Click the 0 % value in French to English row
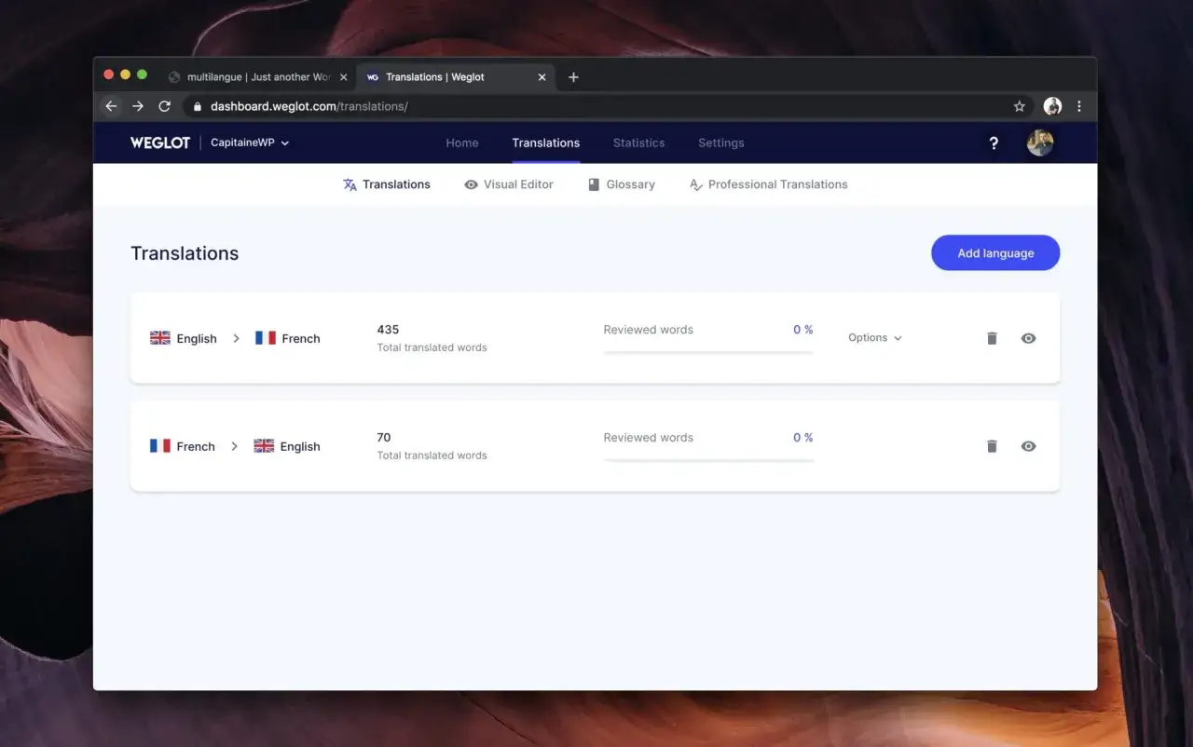 tap(803, 438)
